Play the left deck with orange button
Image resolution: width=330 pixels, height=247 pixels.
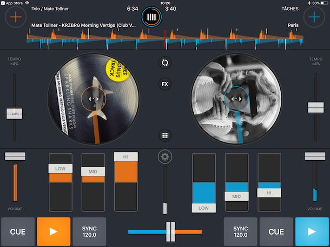pyautogui.click(x=54, y=231)
